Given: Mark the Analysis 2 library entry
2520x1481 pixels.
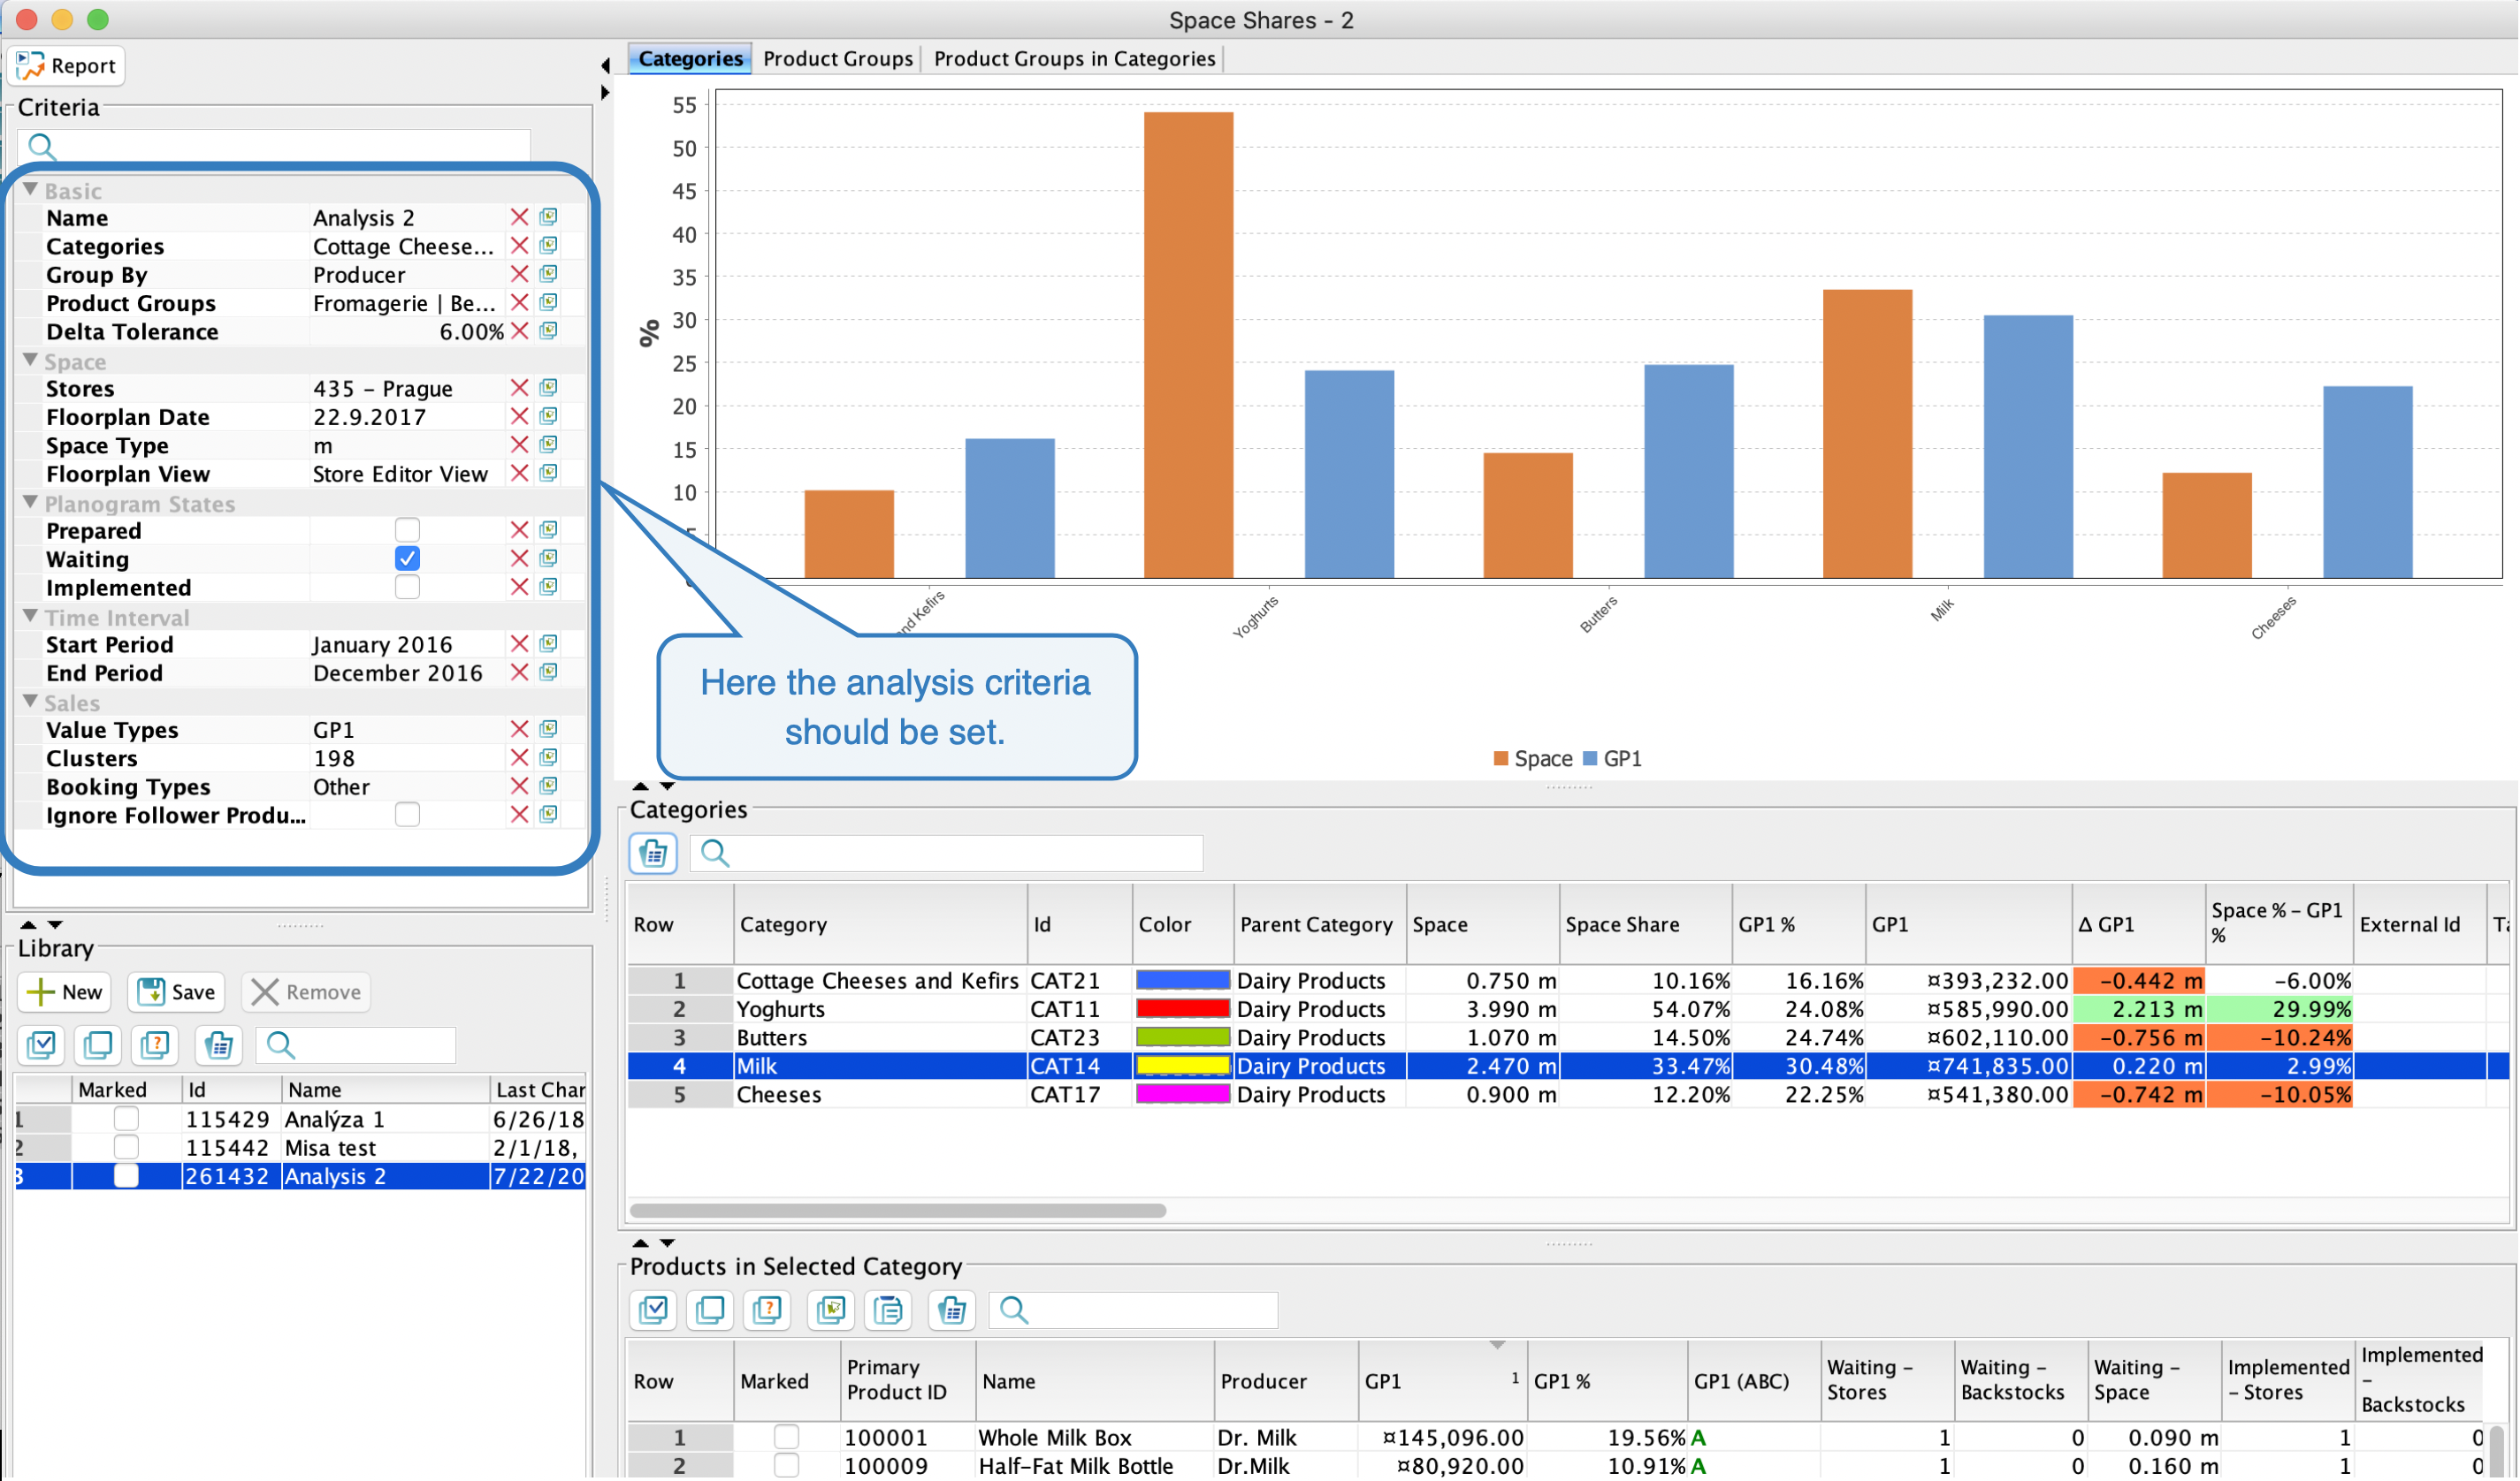Looking at the screenshot, I should pyautogui.click(x=126, y=1176).
